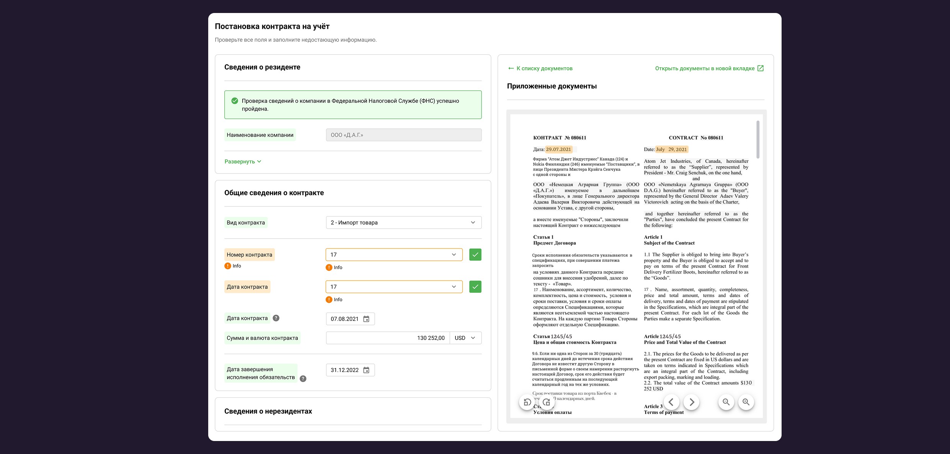The width and height of the screenshot is (950, 454).
Task: Go to previous document page
Action: [x=671, y=402]
